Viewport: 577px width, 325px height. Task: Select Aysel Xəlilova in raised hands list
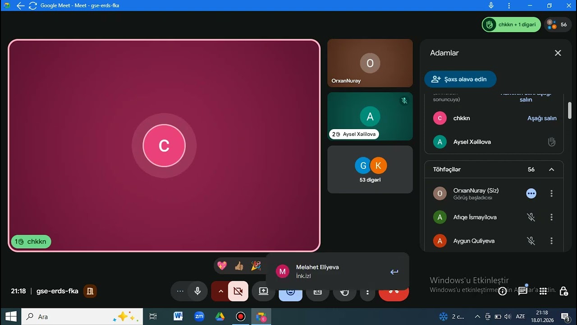coord(472,142)
